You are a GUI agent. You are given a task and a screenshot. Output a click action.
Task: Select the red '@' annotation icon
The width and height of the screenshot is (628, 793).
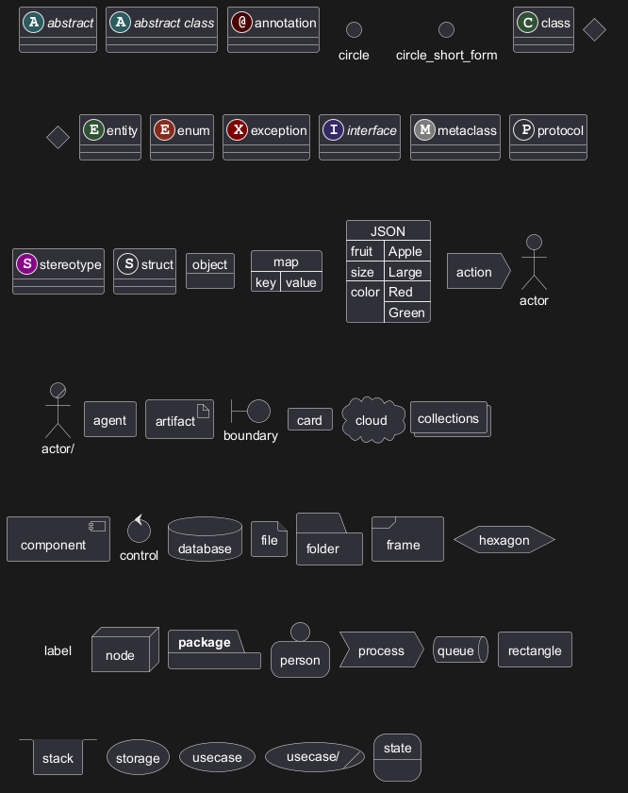241,22
